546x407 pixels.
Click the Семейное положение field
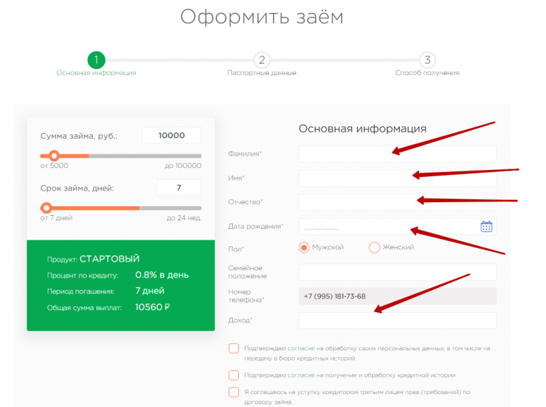[x=397, y=272]
